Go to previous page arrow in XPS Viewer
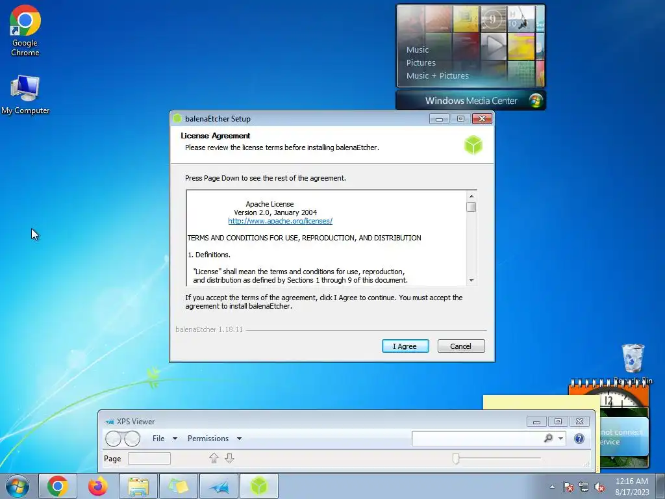The height and width of the screenshot is (499, 665). point(214,458)
